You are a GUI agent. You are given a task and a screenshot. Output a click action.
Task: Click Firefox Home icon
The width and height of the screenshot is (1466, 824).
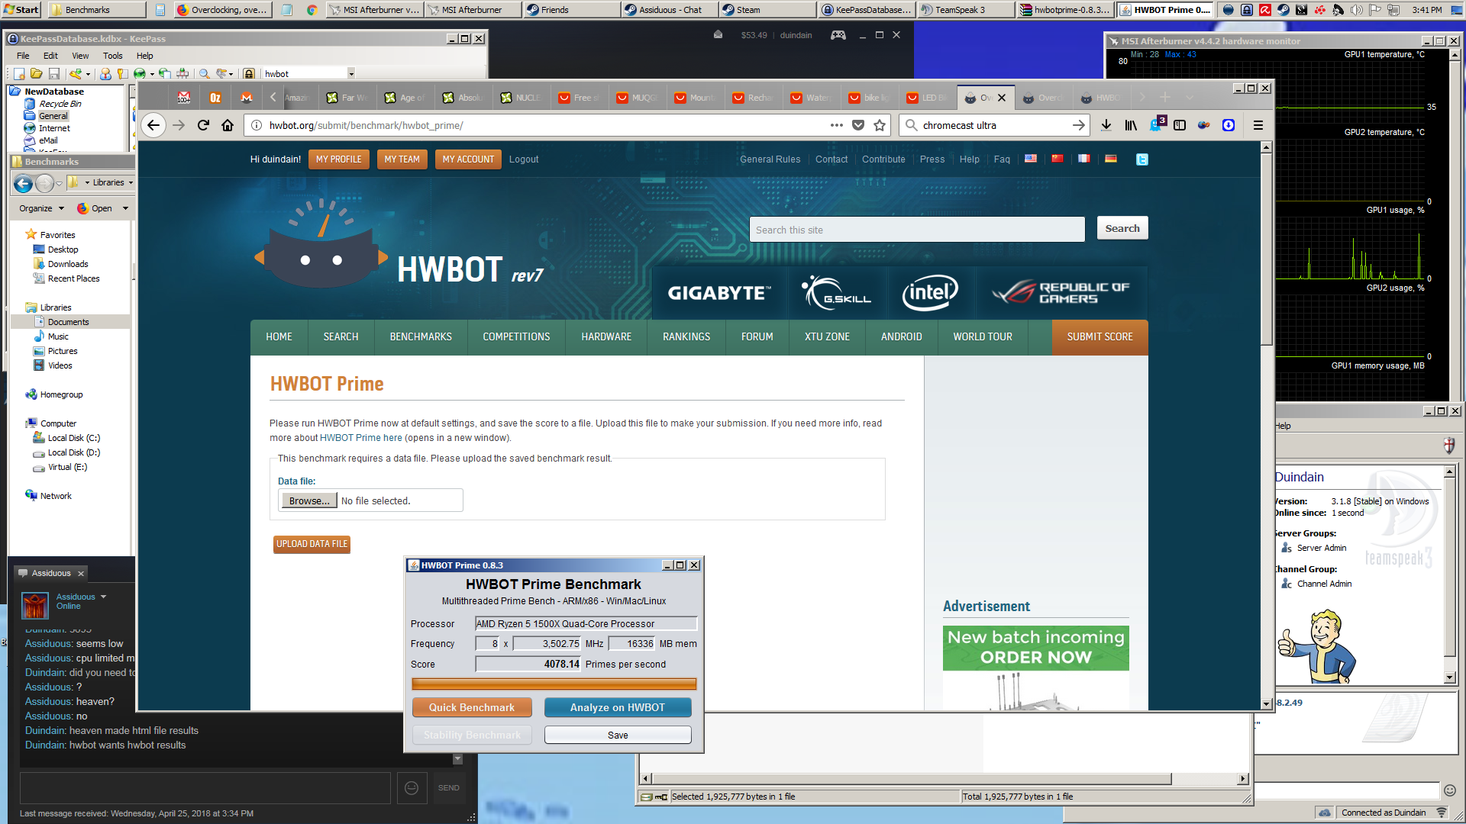(x=228, y=125)
